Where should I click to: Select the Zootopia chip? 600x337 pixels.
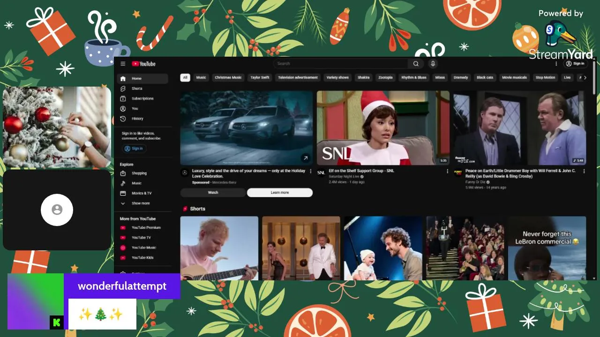(385, 77)
